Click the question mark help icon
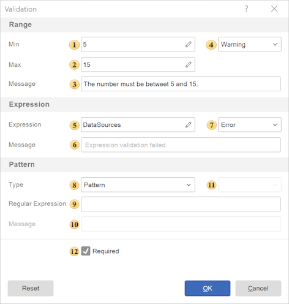289x304 pixels. pos(246,9)
